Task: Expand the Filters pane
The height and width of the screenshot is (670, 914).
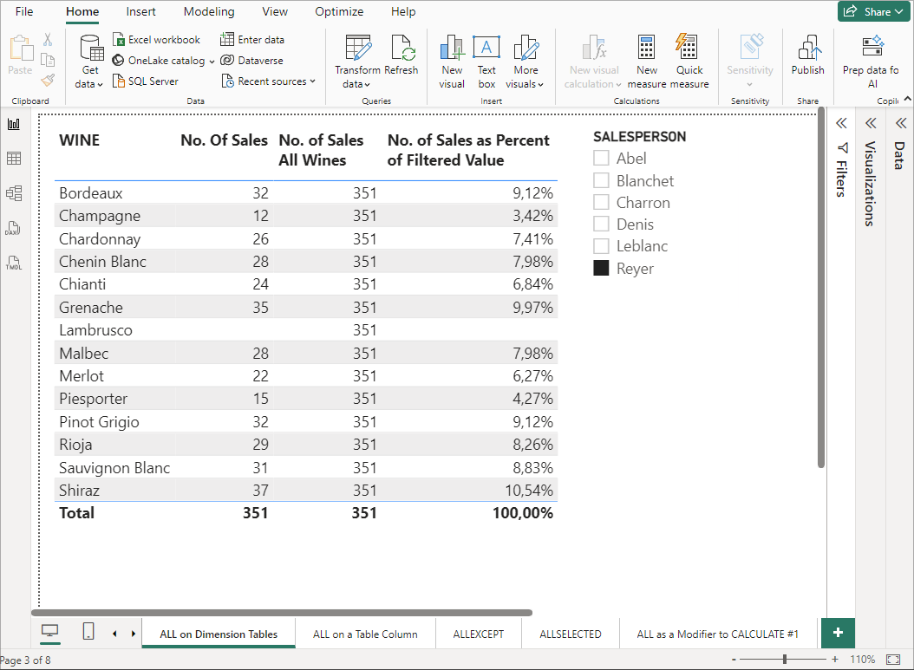Action: pos(841,124)
